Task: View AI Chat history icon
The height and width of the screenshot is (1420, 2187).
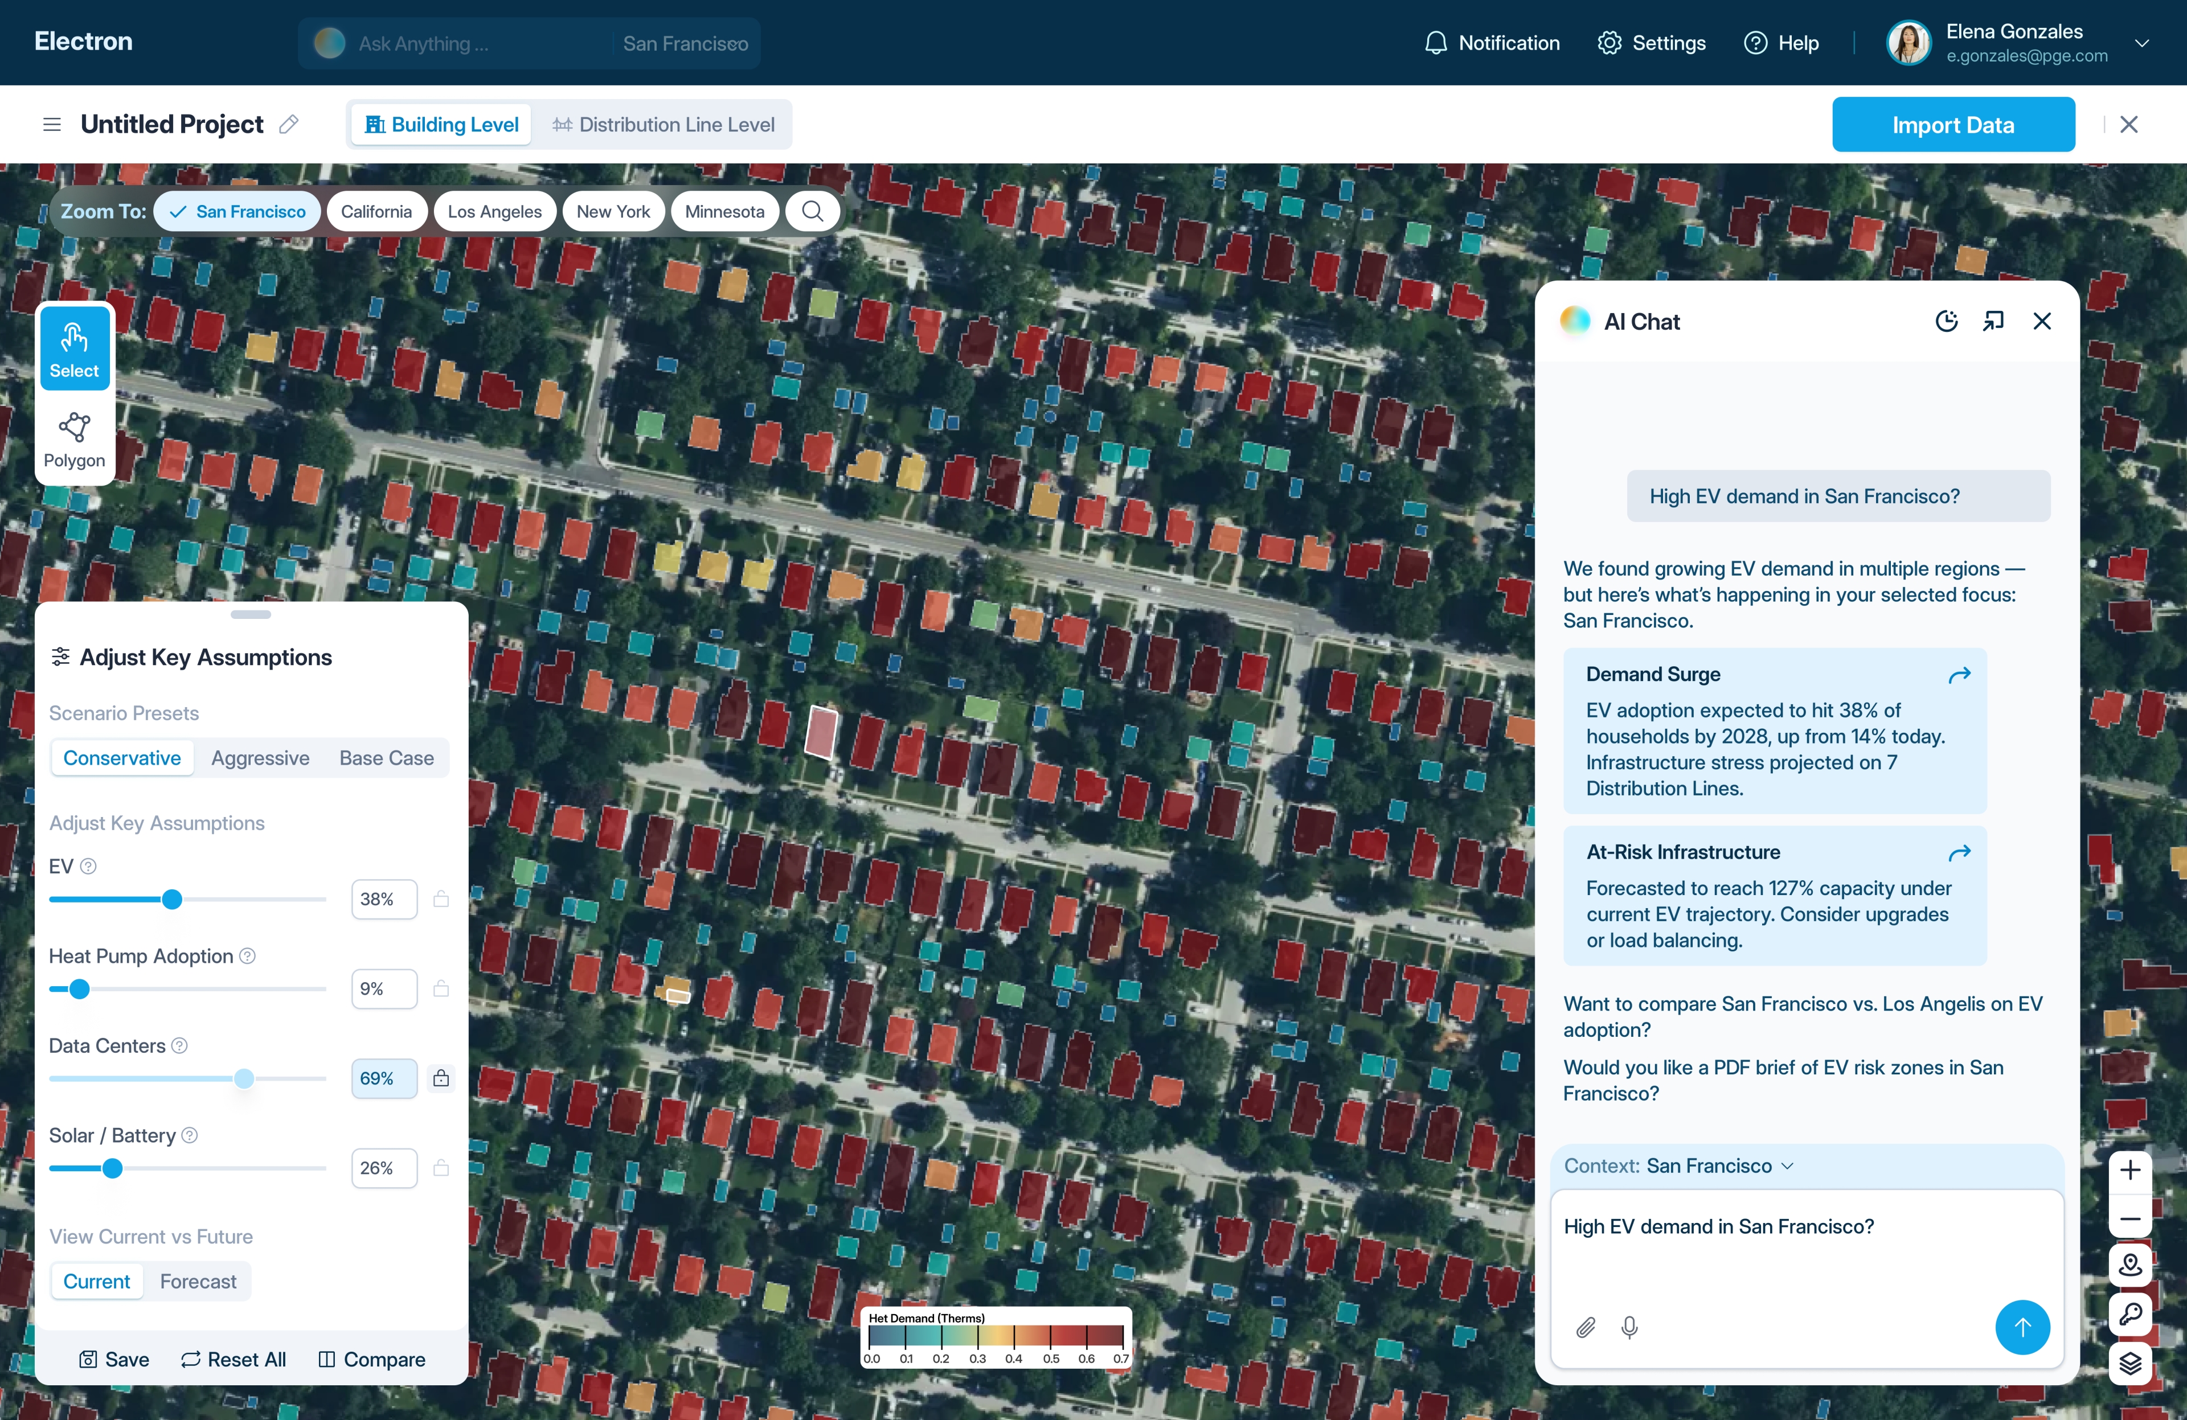Action: (1946, 321)
